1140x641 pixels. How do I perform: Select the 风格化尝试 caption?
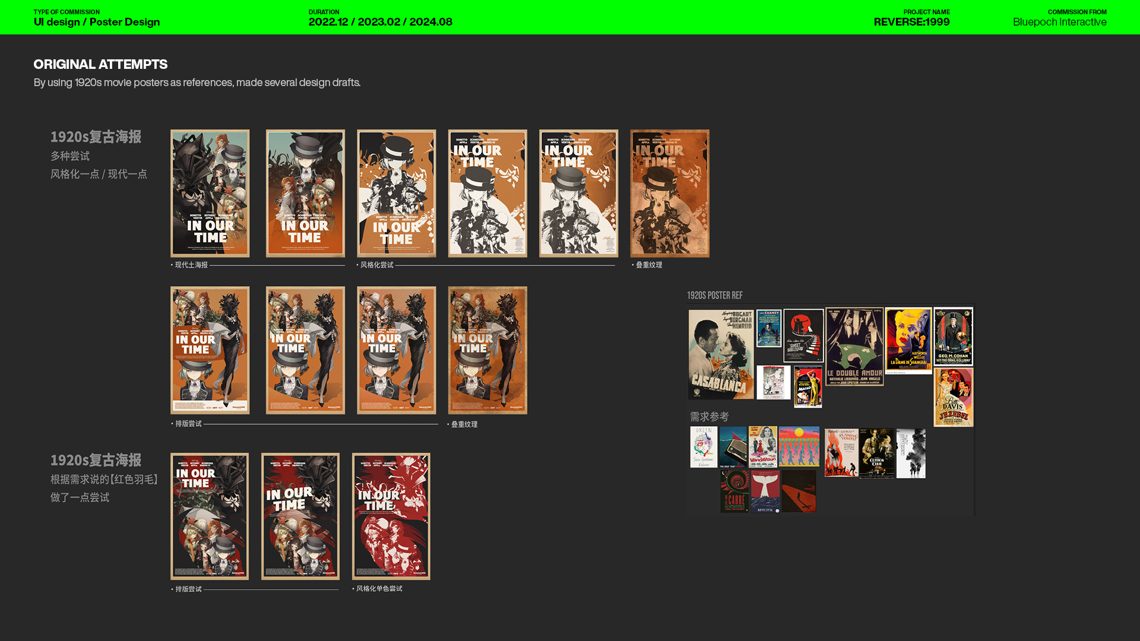(x=377, y=265)
